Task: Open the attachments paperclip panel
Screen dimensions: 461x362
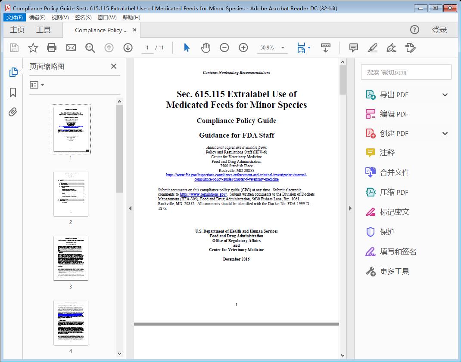Action: click(x=12, y=112)
